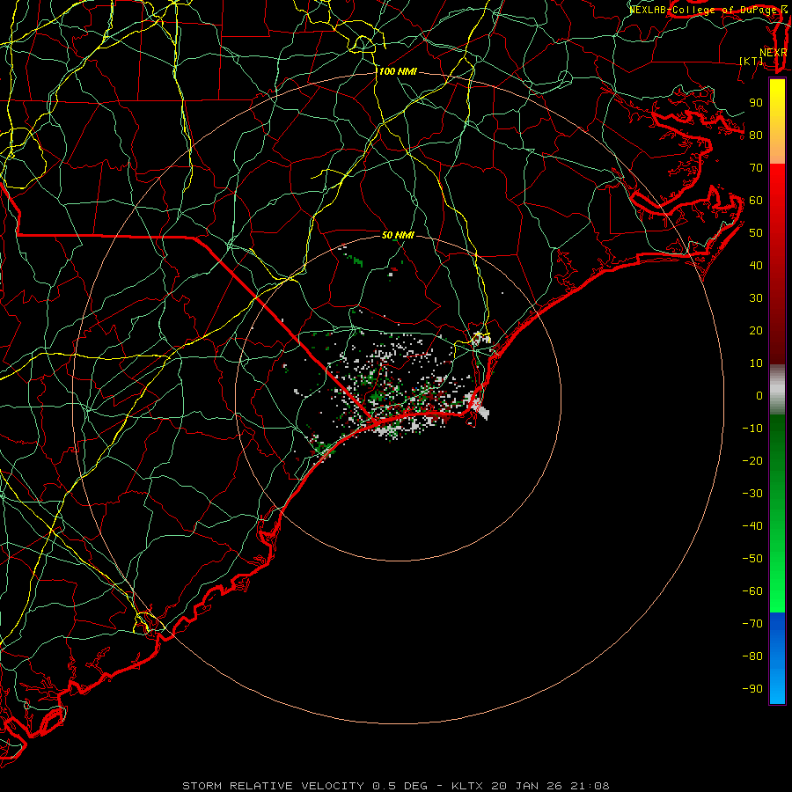Click the 70 value on velocity scale
Screen dimensions: 792x792
(756, 168)
